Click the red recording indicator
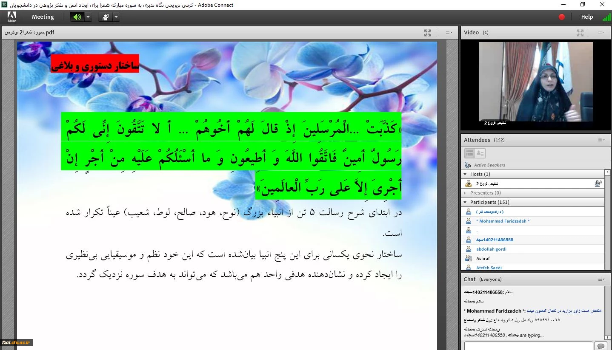The image size is (612, 350). click(x=561, y=17)
